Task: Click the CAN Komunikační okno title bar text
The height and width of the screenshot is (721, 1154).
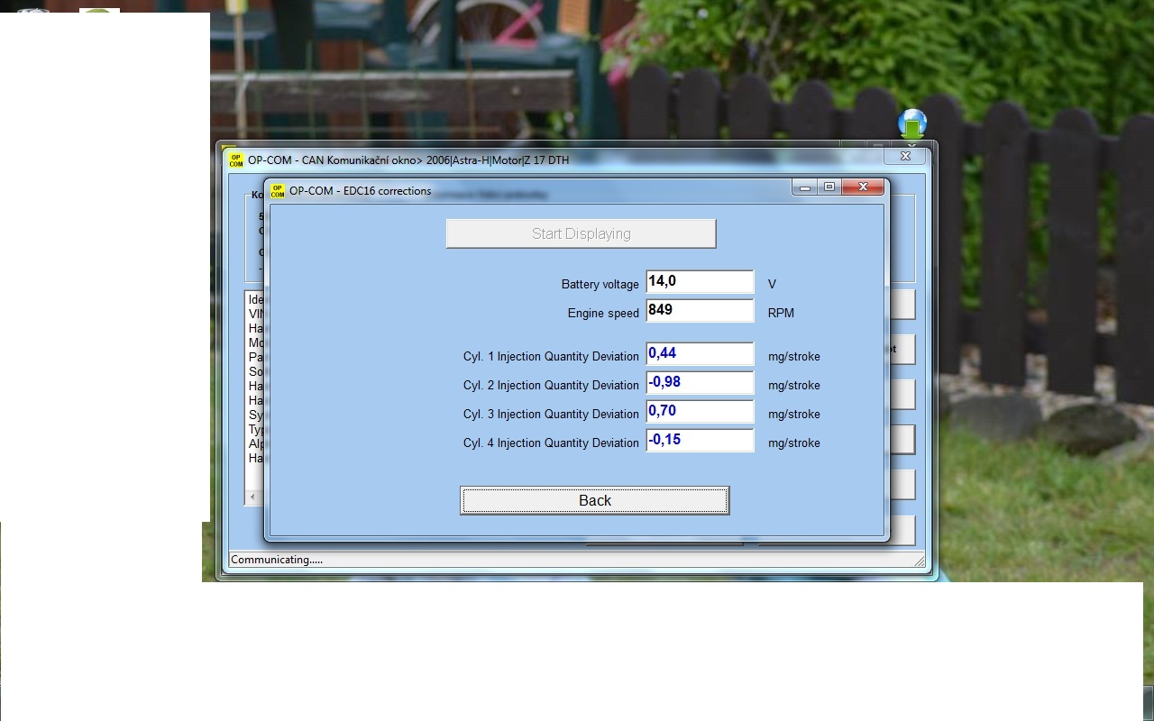Action: click(x=408, y=160)
